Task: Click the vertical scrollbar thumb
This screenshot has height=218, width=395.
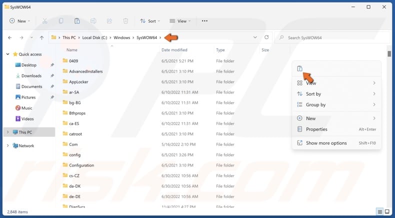Action: [389, 53]
